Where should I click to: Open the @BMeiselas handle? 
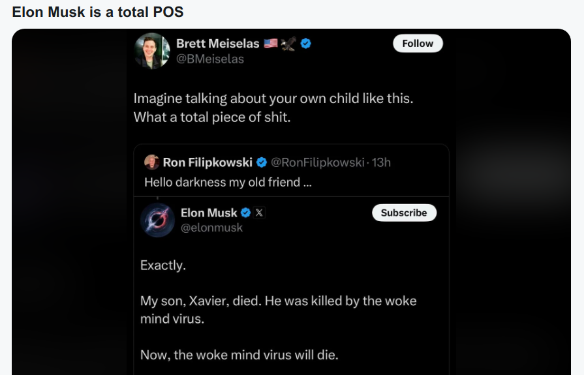210,59
